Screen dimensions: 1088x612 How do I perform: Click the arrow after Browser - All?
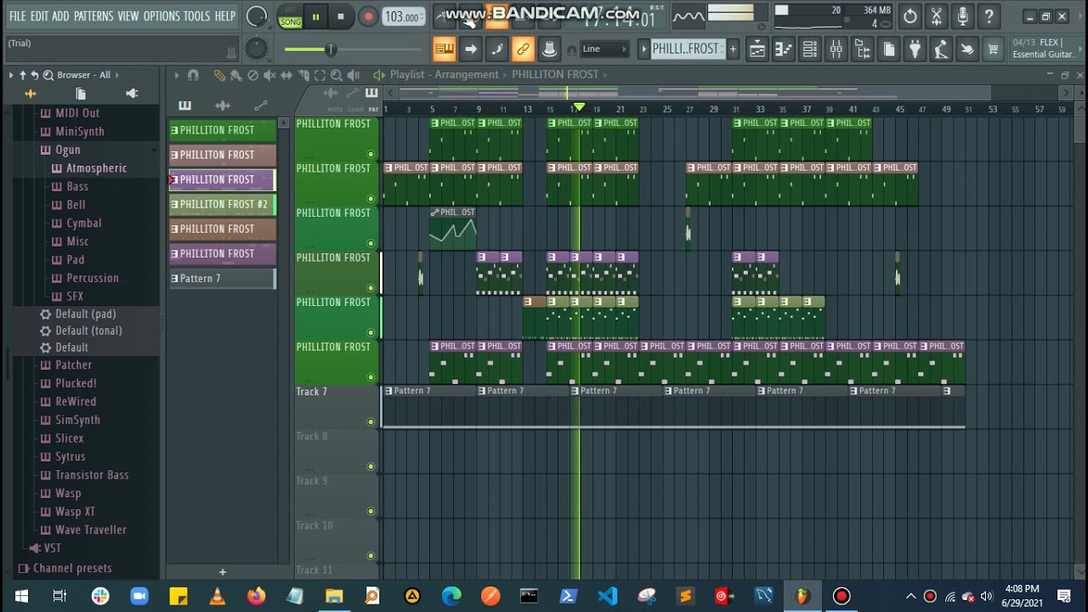click(116, 75)
